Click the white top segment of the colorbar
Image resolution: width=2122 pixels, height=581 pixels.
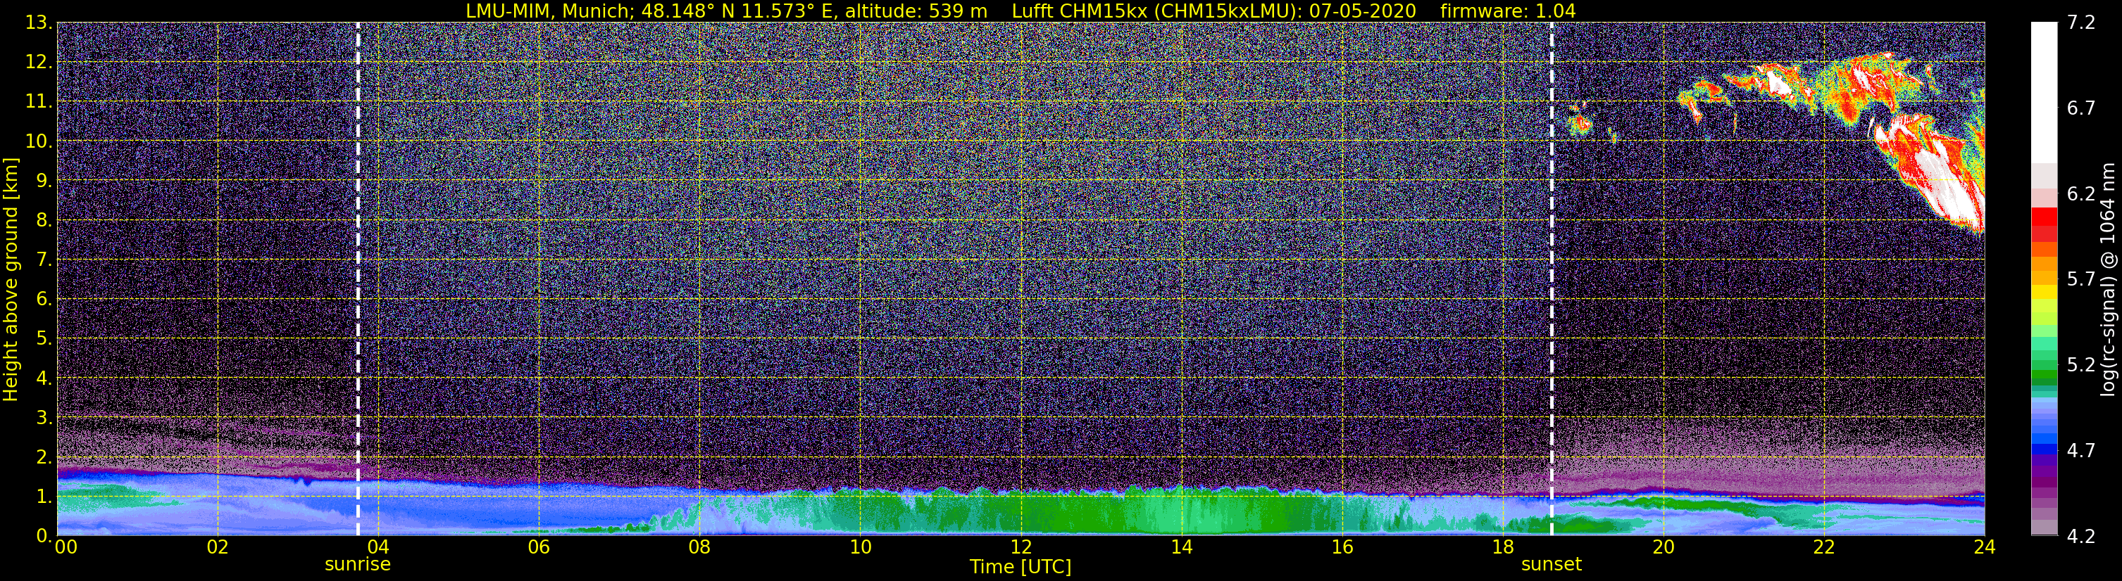click(x=2045, y=92)
